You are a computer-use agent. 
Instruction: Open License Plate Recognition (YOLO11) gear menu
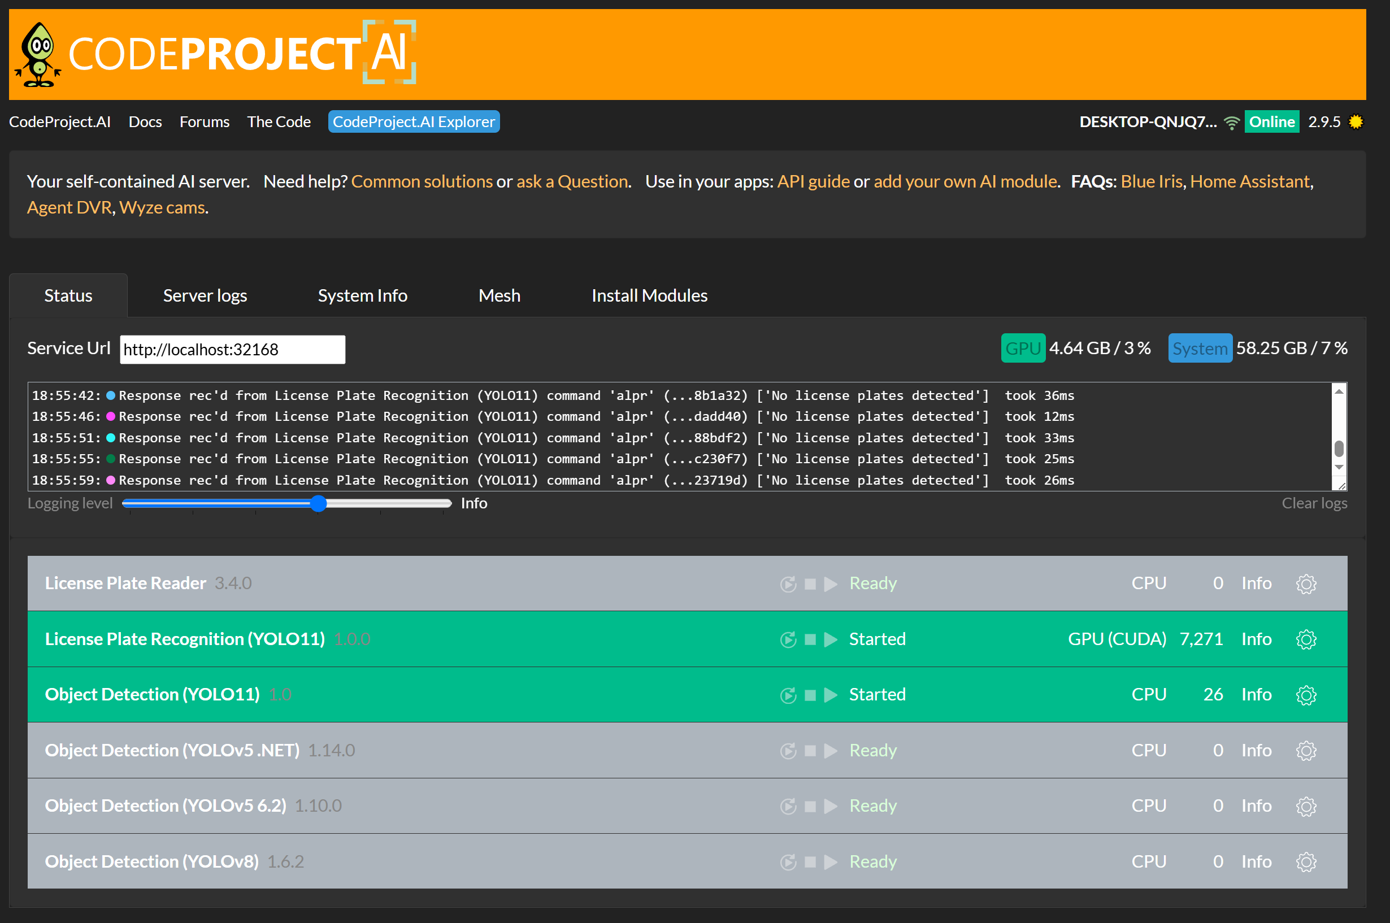(1306, 639)
